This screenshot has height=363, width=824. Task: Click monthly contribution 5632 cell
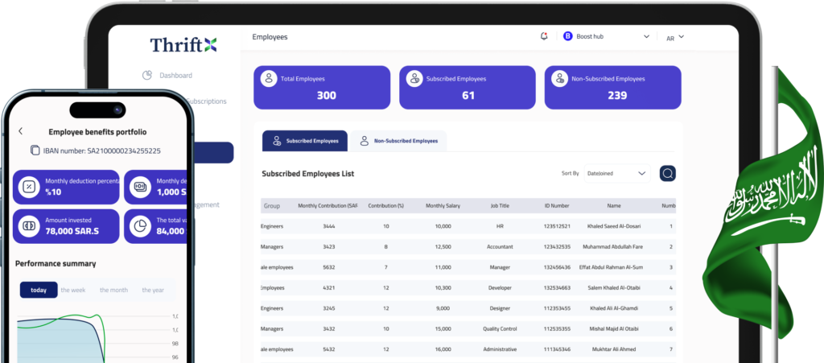point(329,267)
